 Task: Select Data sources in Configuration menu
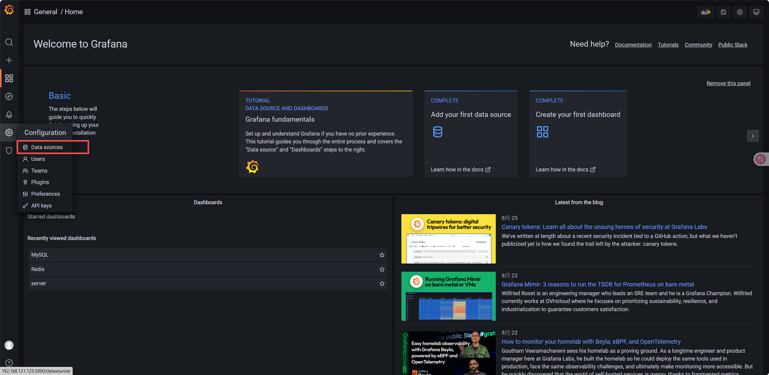(x=45, y=147)
